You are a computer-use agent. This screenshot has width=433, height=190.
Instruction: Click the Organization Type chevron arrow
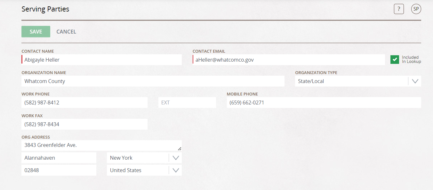(x=415, y=81)
